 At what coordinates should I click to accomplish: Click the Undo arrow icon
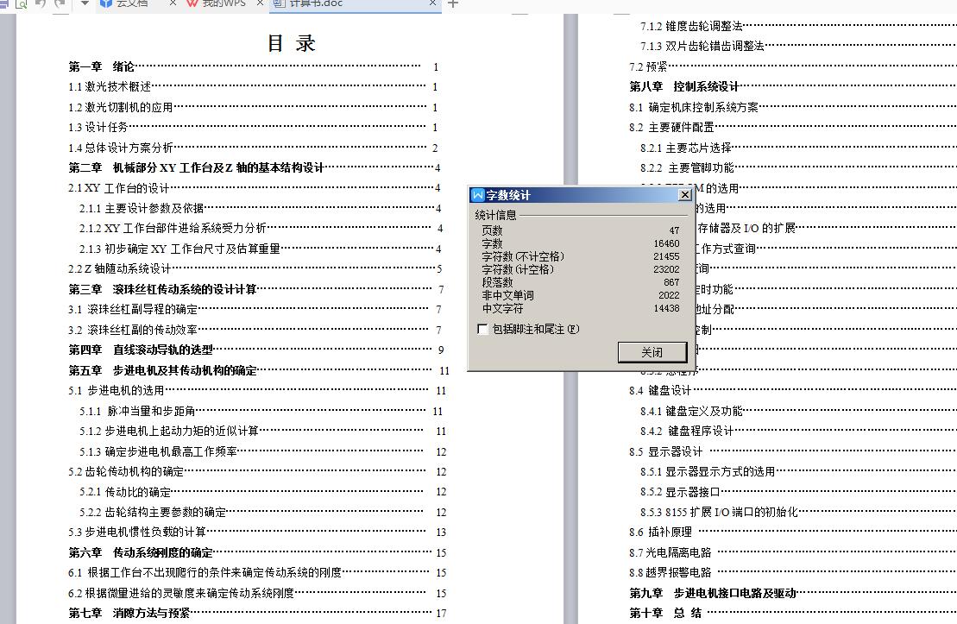pos(41,3)
